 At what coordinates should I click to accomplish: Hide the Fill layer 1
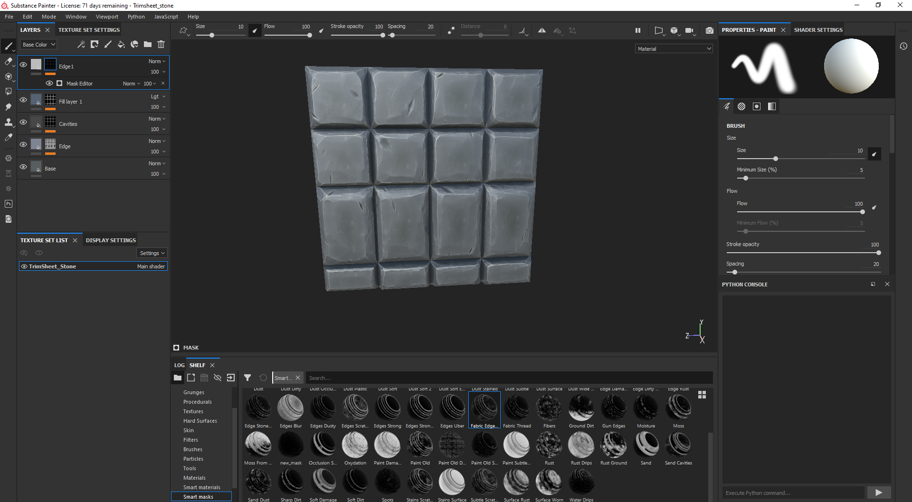(x=23, y=100)
